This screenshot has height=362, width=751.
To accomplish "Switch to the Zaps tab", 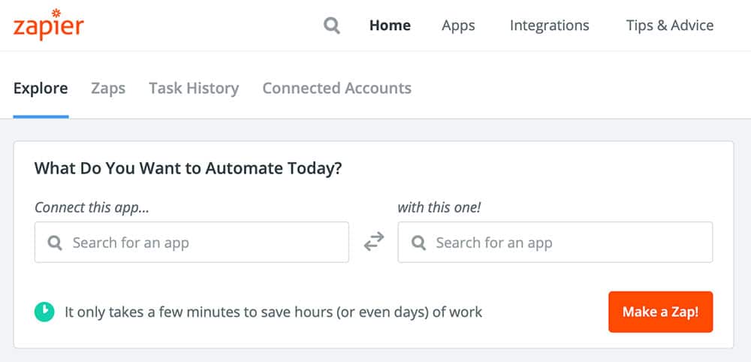I will [x=108, y=89].
